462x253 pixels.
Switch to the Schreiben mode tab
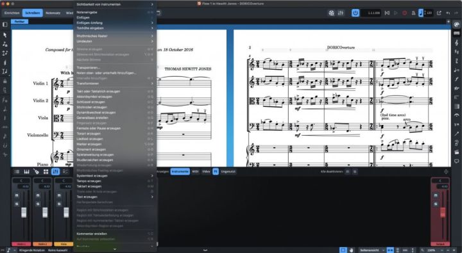pos(33,13)
